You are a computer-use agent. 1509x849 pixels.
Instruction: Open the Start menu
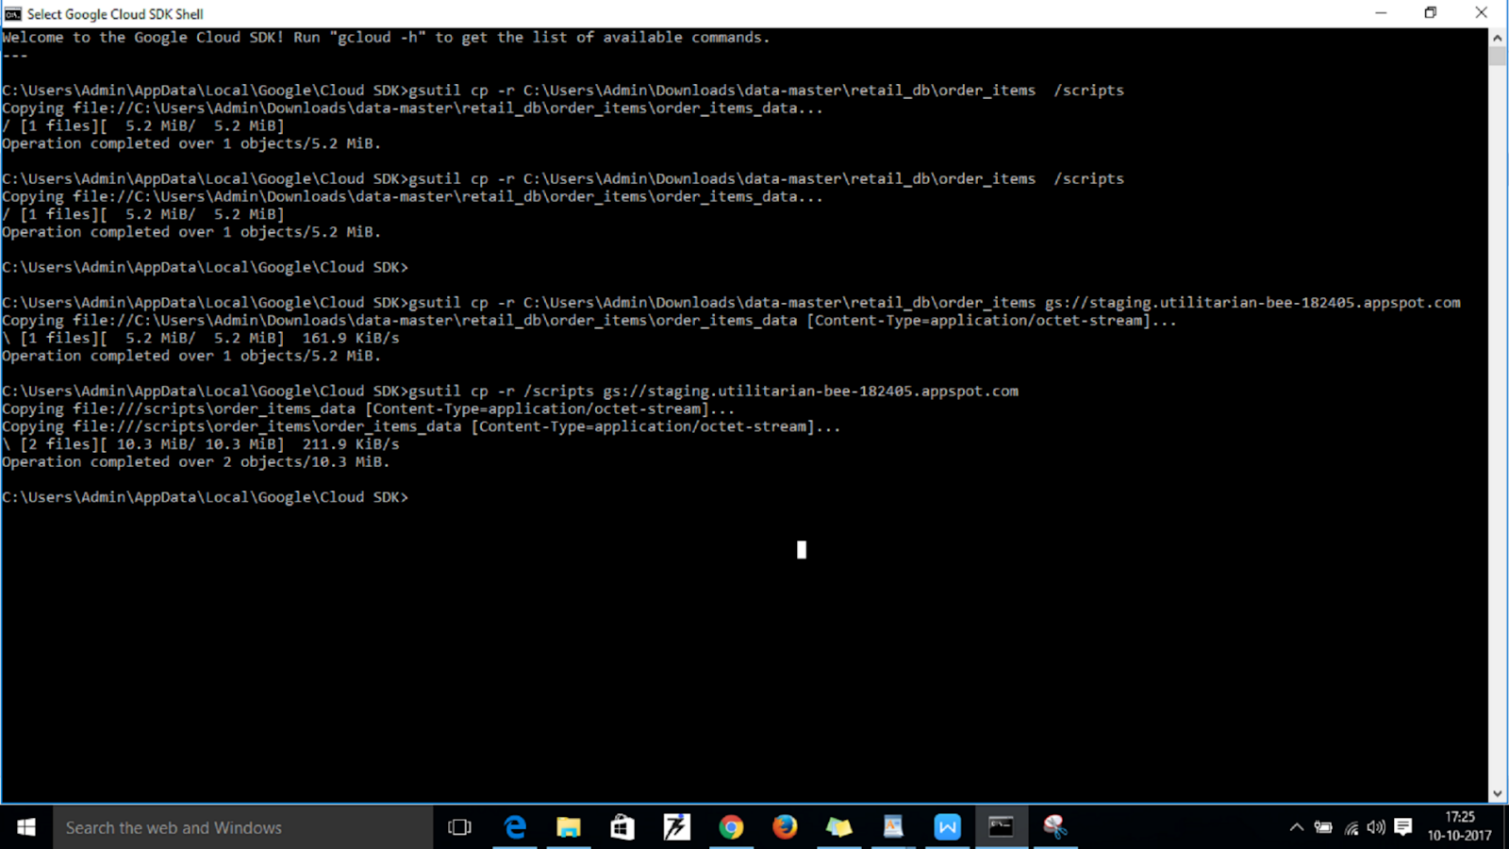pyautogui.click(x=25, y=827)
